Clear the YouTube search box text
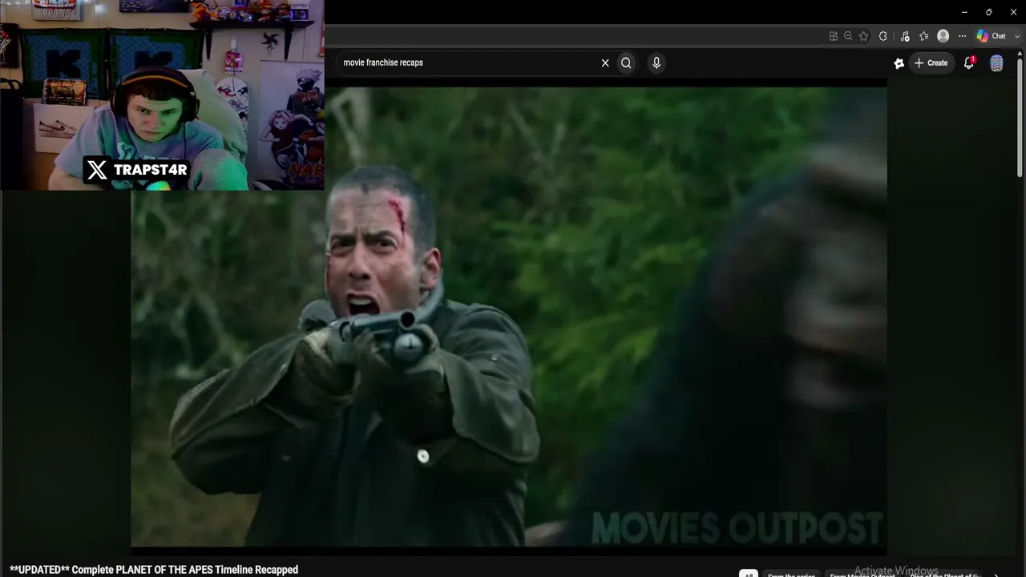This screenshot has width=1026, height=577. (605, 63)
